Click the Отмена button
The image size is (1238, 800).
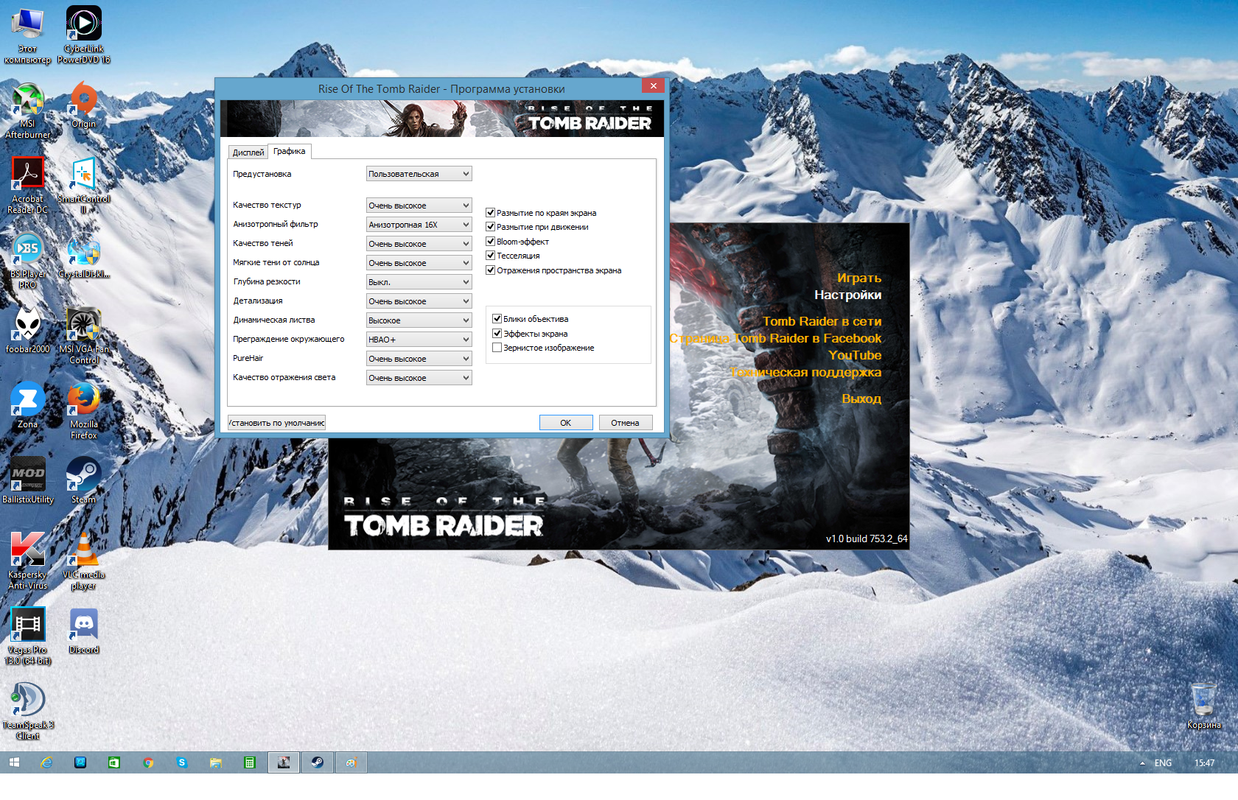tap(625, 423)
